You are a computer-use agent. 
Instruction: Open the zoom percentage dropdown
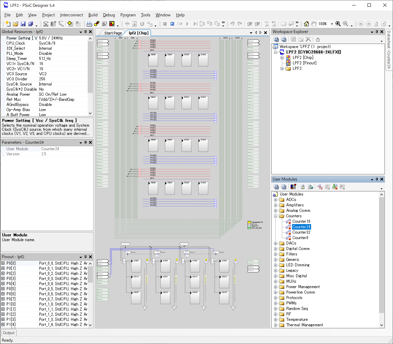tap(332, 24)
